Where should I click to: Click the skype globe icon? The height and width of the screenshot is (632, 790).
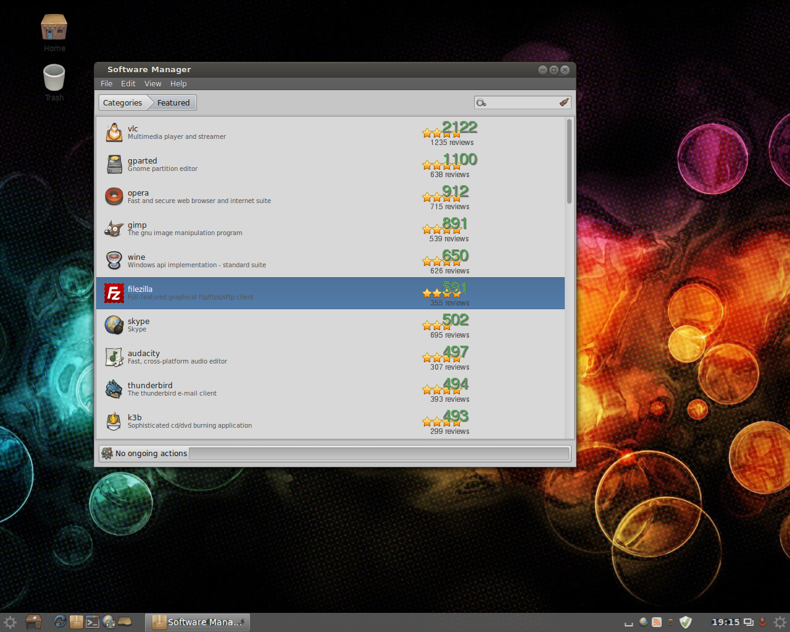114,325
